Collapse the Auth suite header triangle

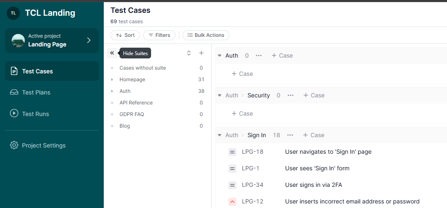coord(220,56)
